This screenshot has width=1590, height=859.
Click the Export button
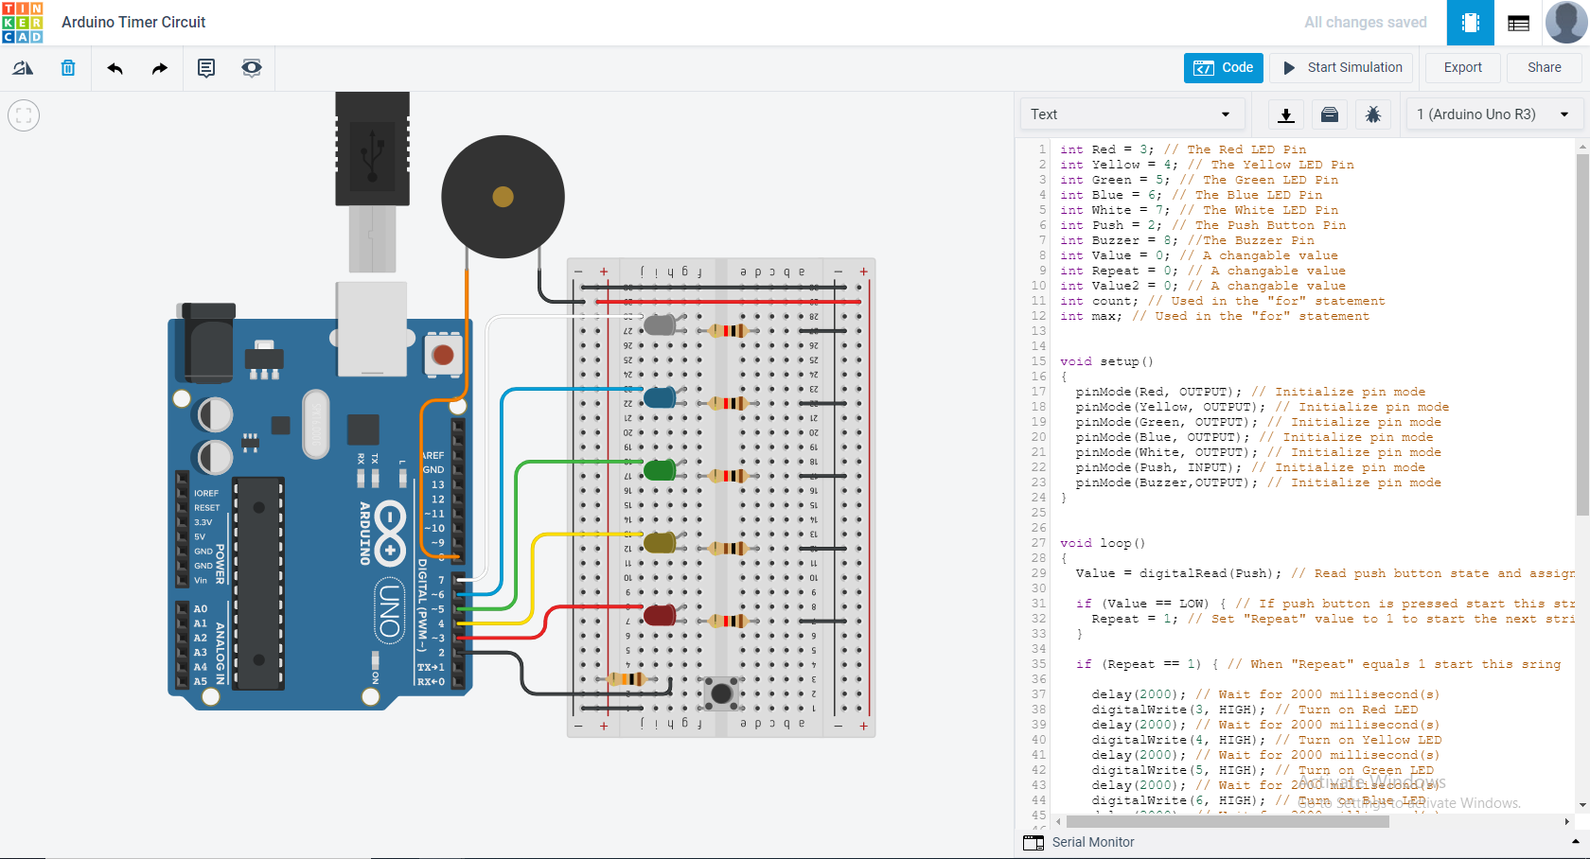coord(1463,68)
